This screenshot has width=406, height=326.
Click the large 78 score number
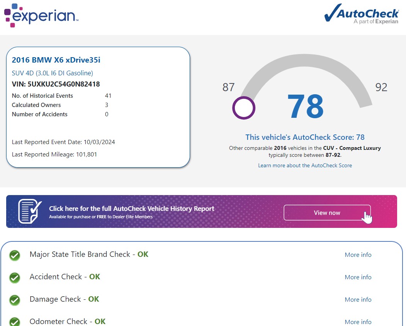pos(305,107)
